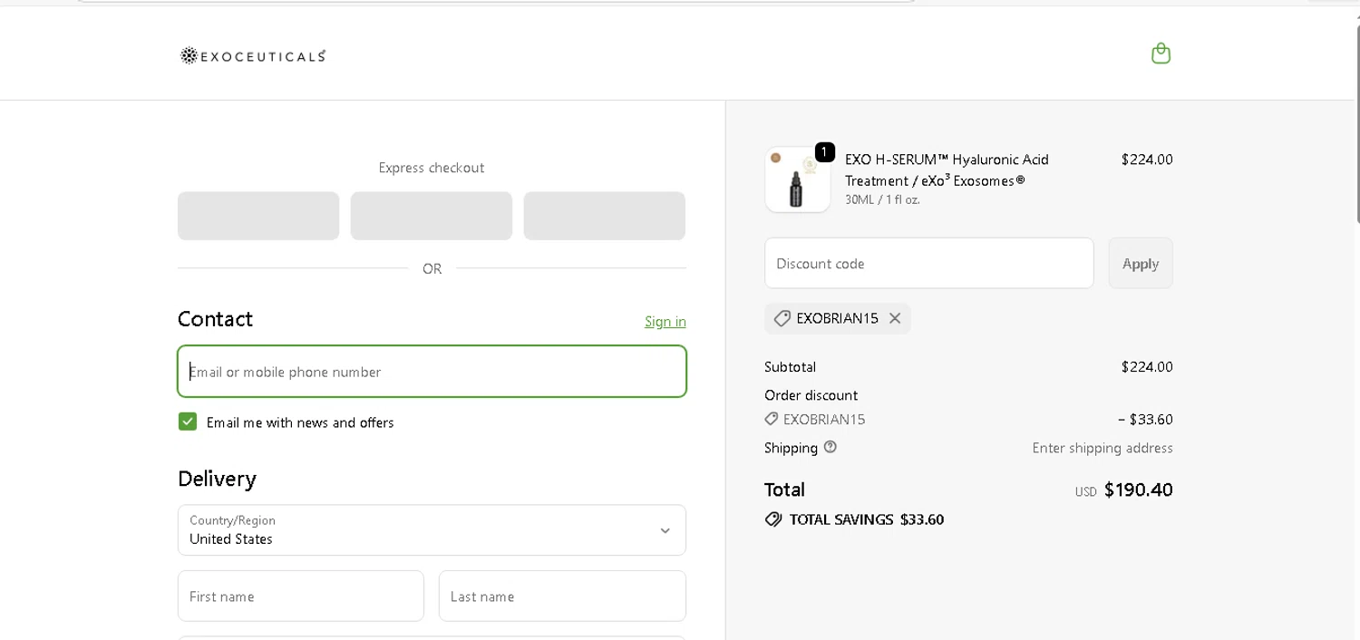
Task: Click the $190.40 total amount
Action: point(1139,490)
